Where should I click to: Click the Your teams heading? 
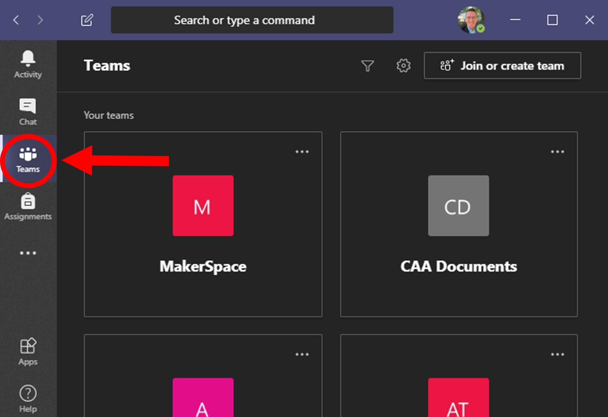click(109, 115)
